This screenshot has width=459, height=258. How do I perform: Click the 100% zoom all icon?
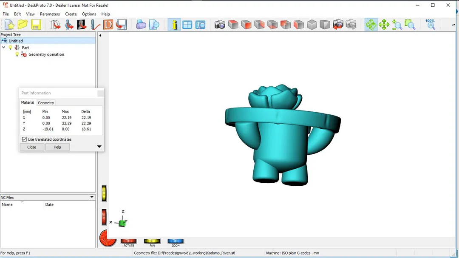pyautogui.click(x=430, y=25)
